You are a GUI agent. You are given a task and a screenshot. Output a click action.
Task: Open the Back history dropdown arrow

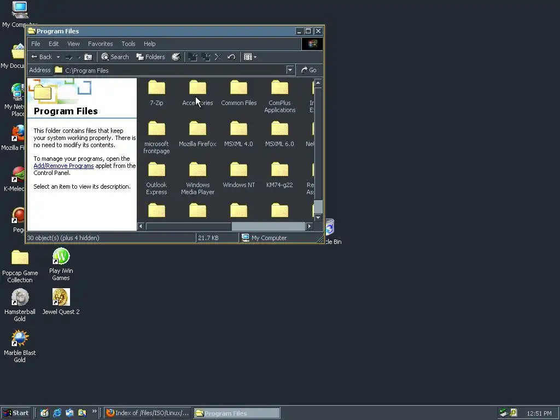click(58, 57)
